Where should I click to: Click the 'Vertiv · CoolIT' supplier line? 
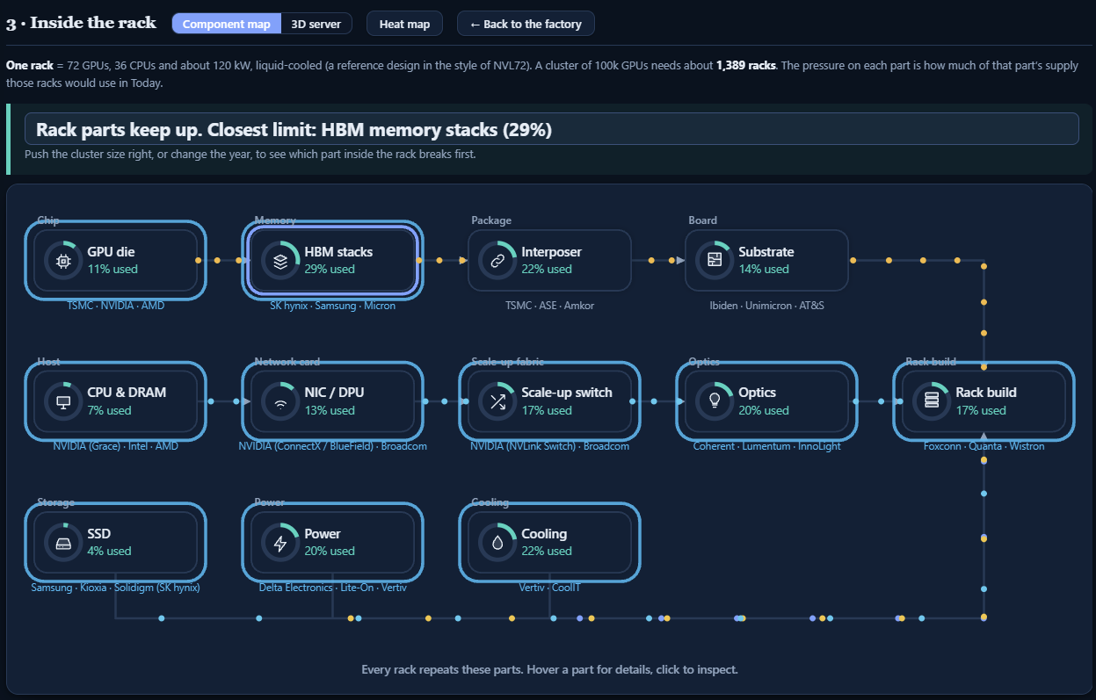(x=550, y=588)
